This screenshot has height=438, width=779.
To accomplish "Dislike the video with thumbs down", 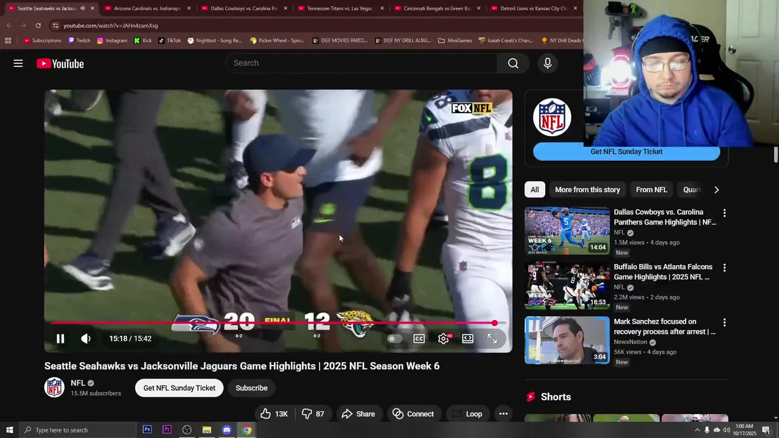I will 313,414.
